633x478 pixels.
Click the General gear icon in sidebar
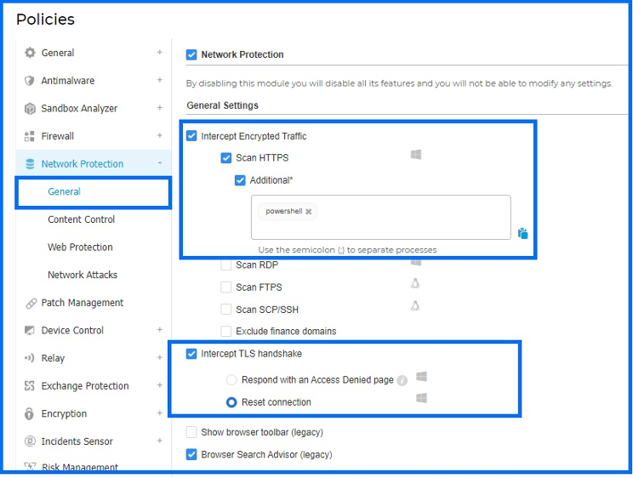click(31, 53)
